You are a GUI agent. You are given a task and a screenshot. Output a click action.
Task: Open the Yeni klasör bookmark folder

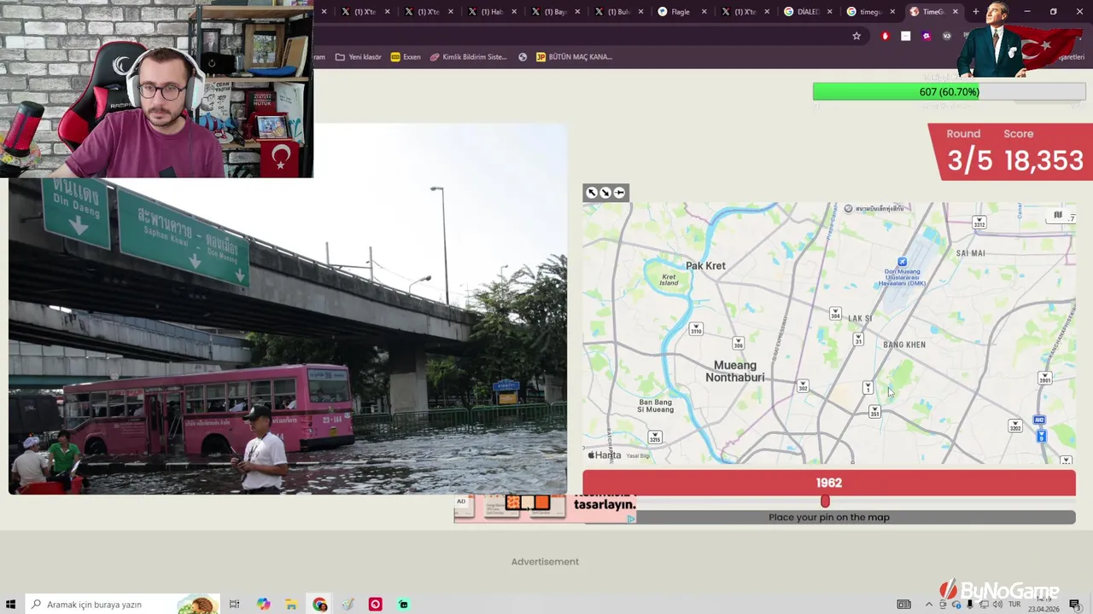tap(358, 57)
